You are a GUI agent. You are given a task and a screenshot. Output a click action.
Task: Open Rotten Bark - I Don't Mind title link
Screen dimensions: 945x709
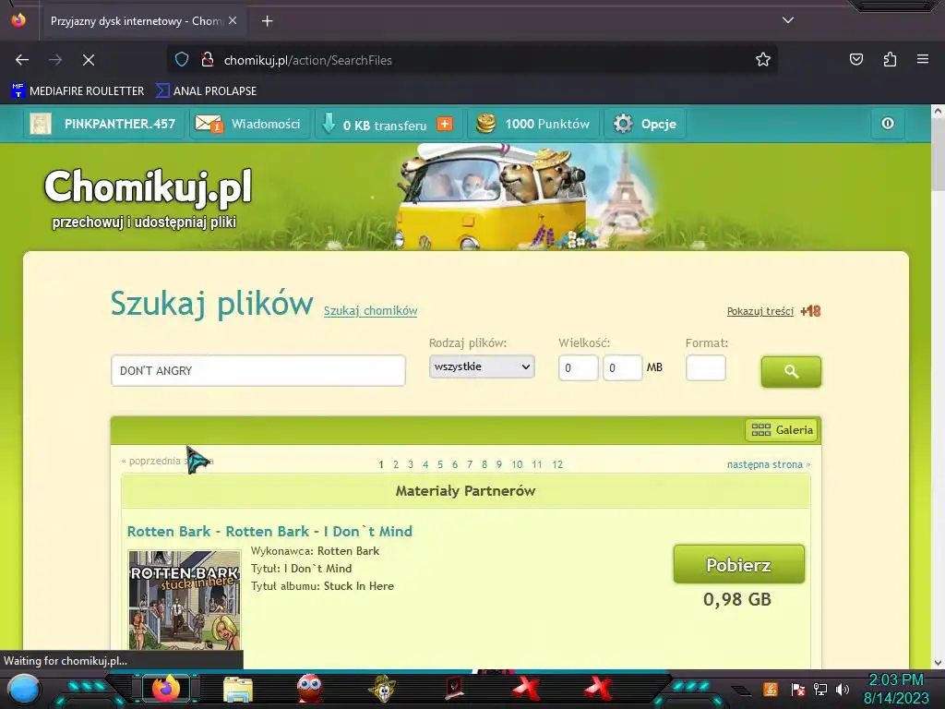270,531
